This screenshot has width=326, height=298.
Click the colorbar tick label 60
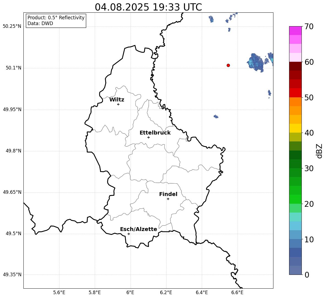click(309, 62)
